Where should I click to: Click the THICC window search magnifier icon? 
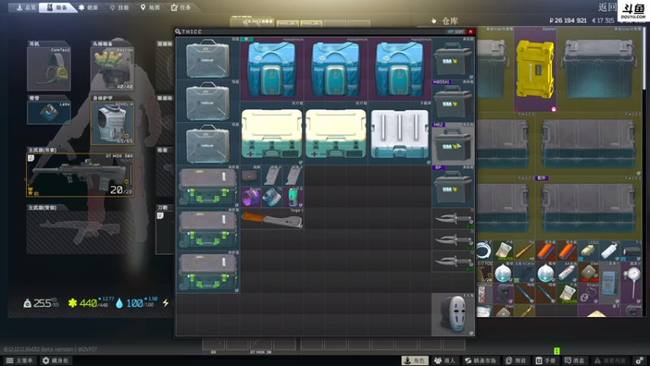point(178,32)
